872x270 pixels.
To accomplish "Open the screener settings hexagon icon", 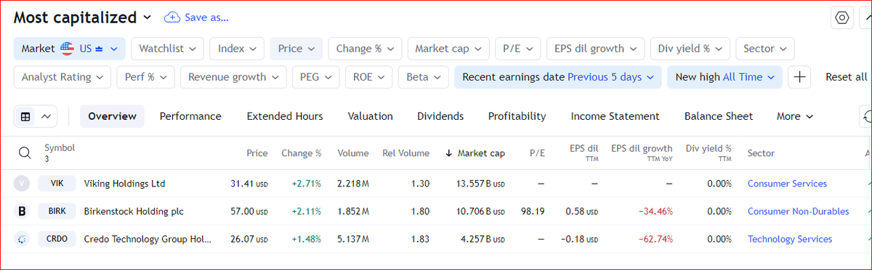I will pyautogui.click(x=843, y=18).
